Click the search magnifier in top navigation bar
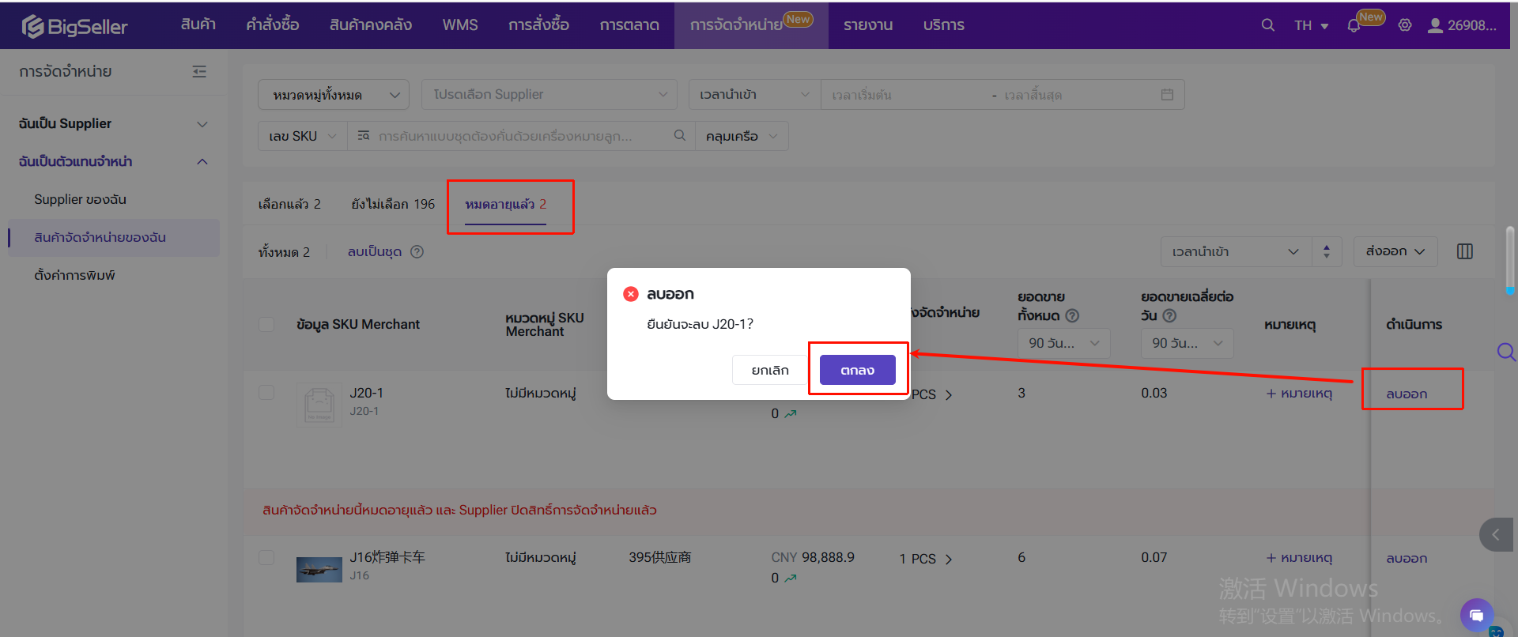Viewport: 1518px width, 637px height. [1267, 25]
